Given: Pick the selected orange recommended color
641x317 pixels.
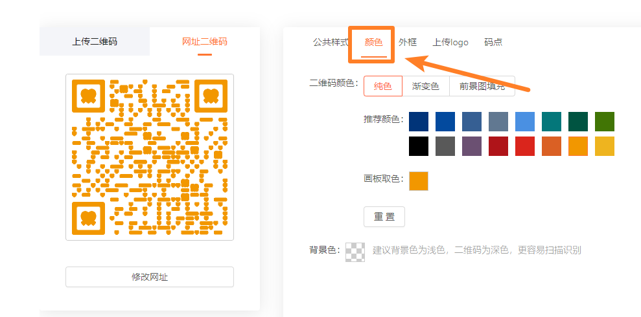Looking at the screenshot, I should [578, 146].
